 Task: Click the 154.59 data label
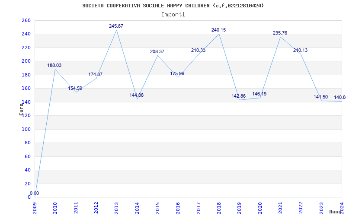[x=75, y=89]
